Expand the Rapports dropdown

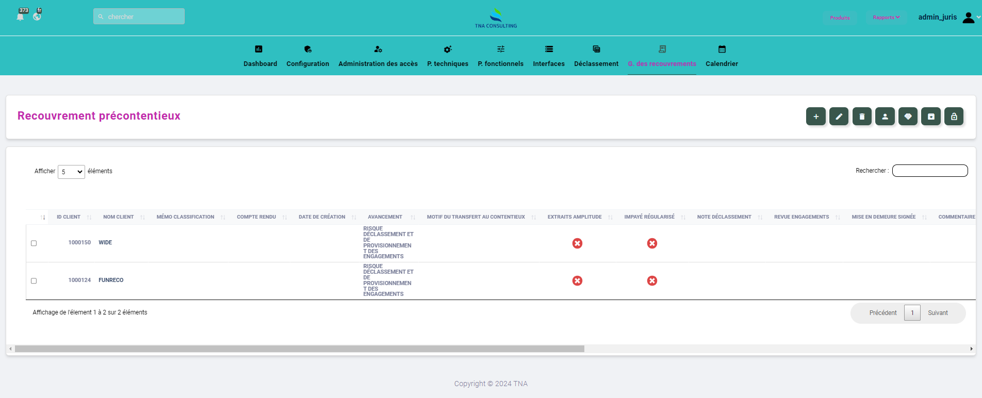coord(886,18)
